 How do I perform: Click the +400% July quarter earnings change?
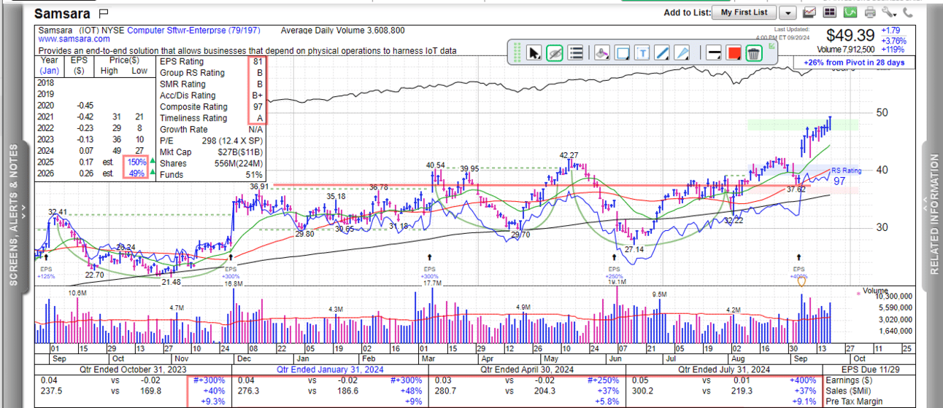coord(803,380)
